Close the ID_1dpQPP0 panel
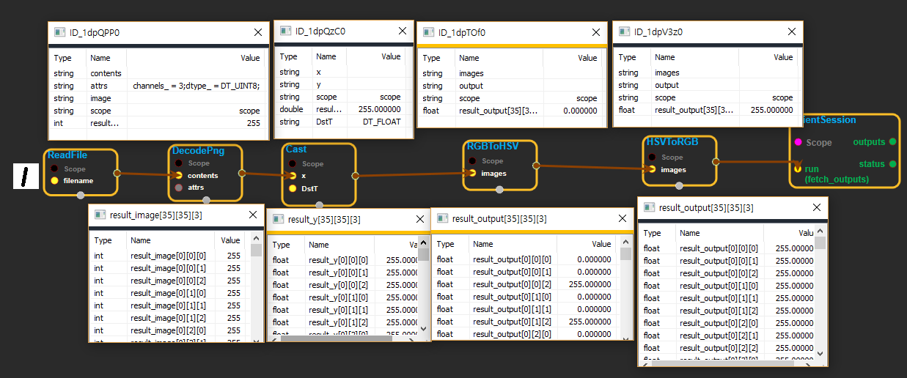 (258, 32)
